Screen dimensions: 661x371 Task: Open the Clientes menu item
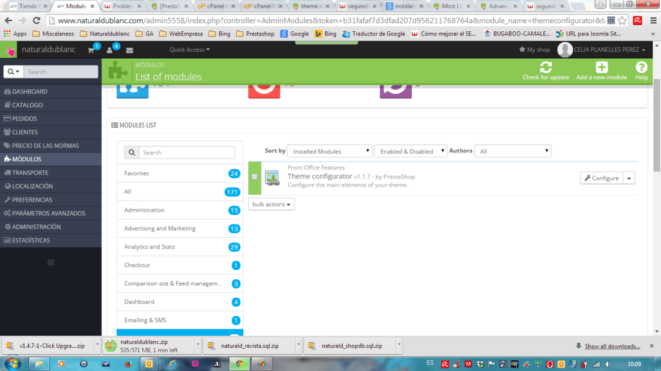50,132
